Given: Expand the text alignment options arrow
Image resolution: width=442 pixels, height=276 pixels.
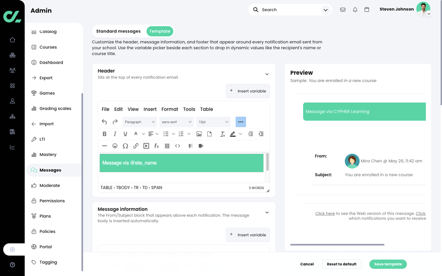Looking at the screenshot, I should (157, 134).
